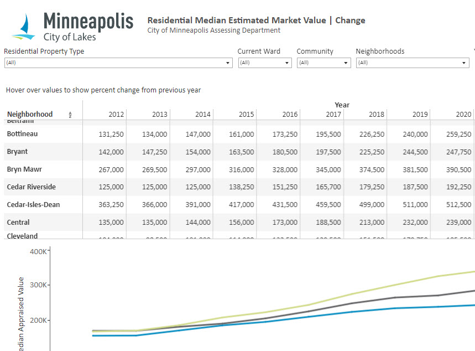Select the Cedar-Isles-Dean row label
Screen dimensions: 475x351
click(x=33, y=205)
